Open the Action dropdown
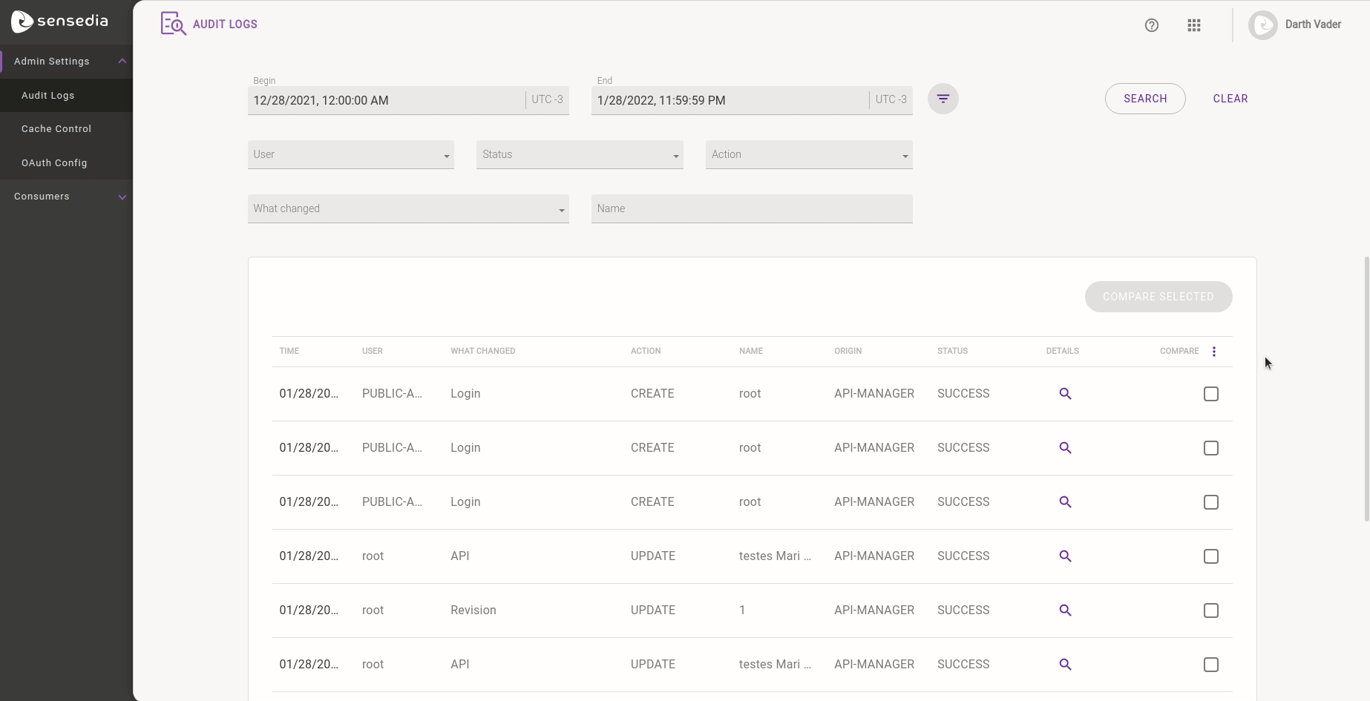This screenshot has width=1370, height=701. tap(809, 154)
